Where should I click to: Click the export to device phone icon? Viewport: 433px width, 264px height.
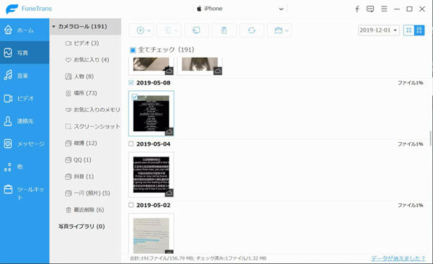(168, 30)
